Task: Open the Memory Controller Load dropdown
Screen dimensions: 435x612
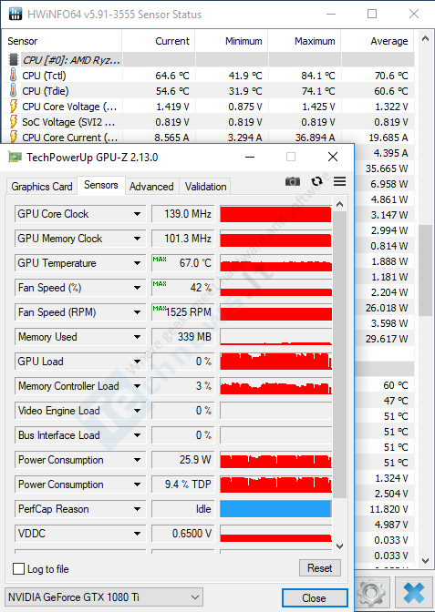Action: pyautogui.click(x=137, y=386)
